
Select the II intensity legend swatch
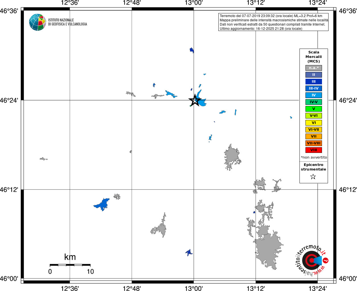pyautogui.click(x=314, y=75)
